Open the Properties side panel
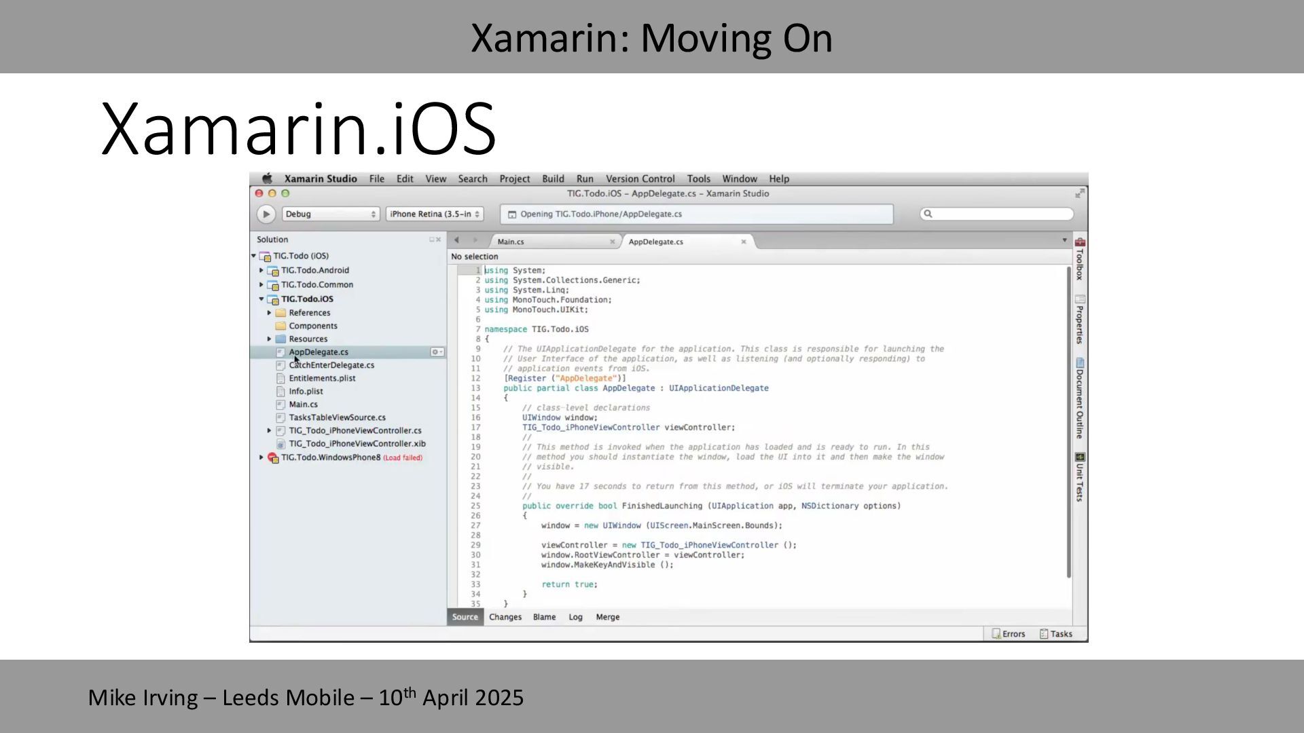This screenshot has height=733, width=1304. 1080,320
